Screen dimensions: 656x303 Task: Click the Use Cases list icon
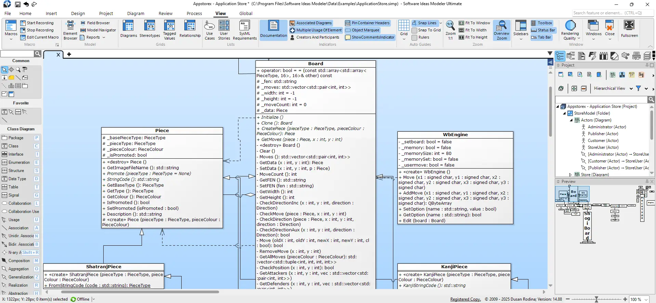point(209,30)
